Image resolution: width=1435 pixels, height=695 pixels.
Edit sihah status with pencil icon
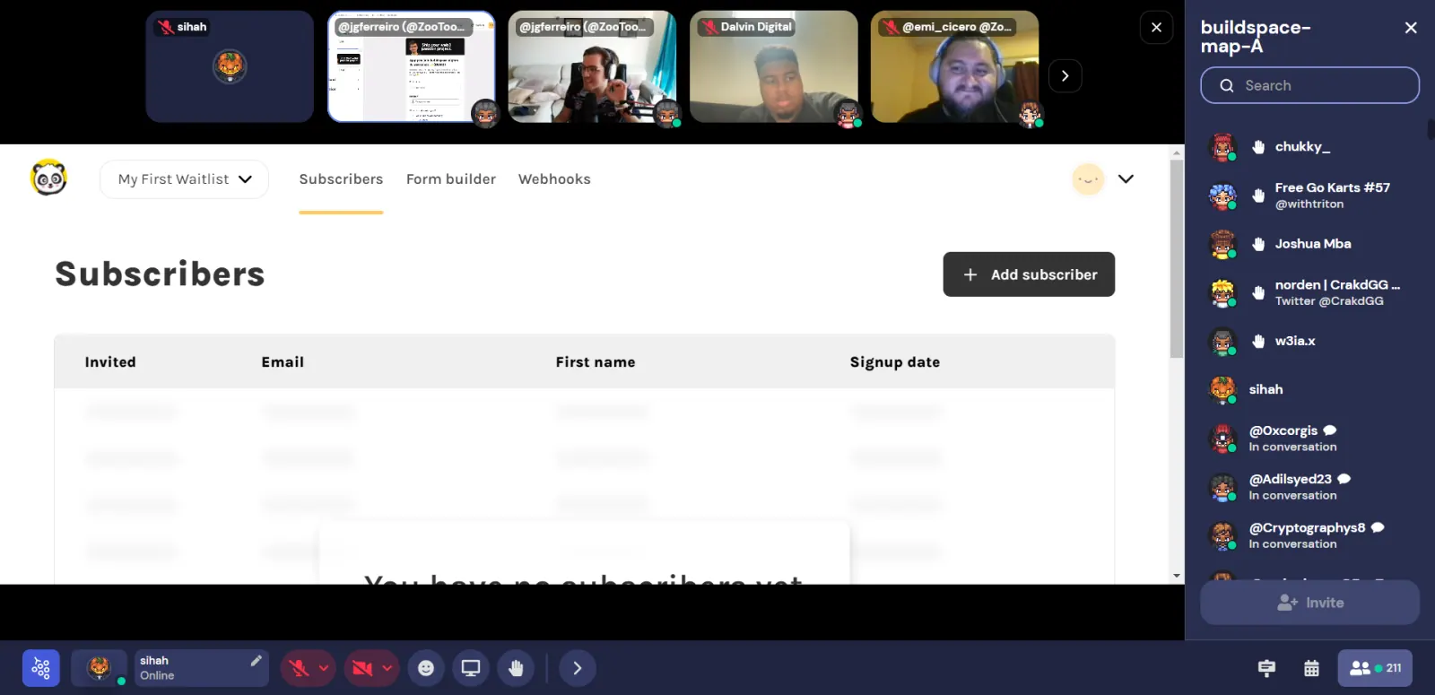(x=256, y=661)
